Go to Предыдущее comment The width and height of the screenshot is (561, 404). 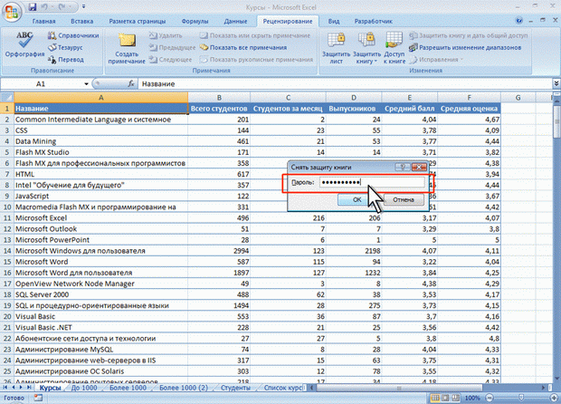(173, 47)
